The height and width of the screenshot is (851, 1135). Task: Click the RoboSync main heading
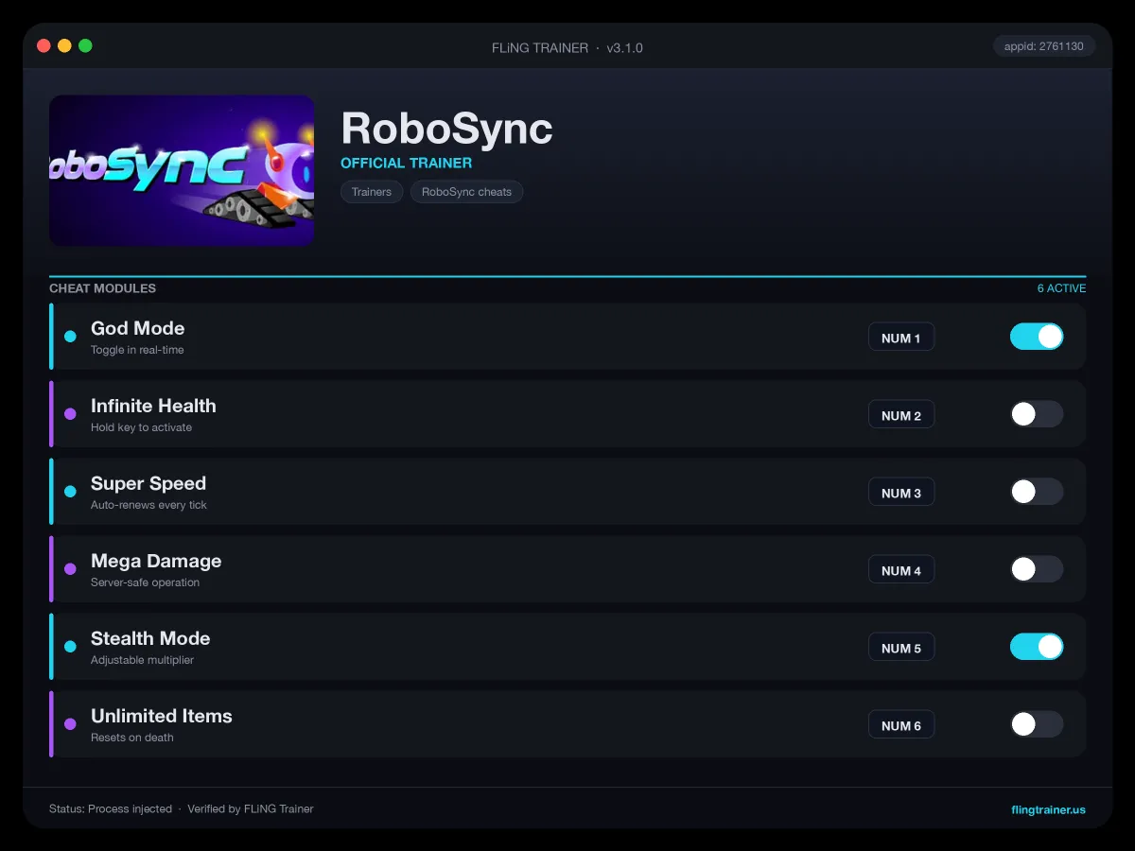pos(446,128)
